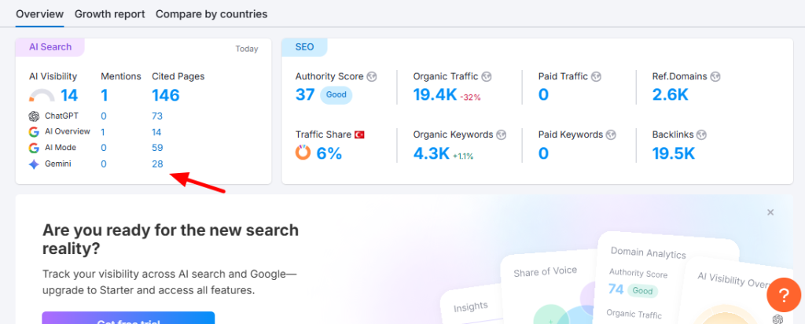Open ChatGPT cited pages 73
805x324 pixels.
click(157, 116)
